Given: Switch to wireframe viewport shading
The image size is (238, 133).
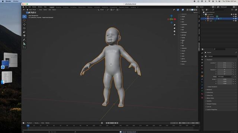Looking at the screenshot, I should coord(190,10).
